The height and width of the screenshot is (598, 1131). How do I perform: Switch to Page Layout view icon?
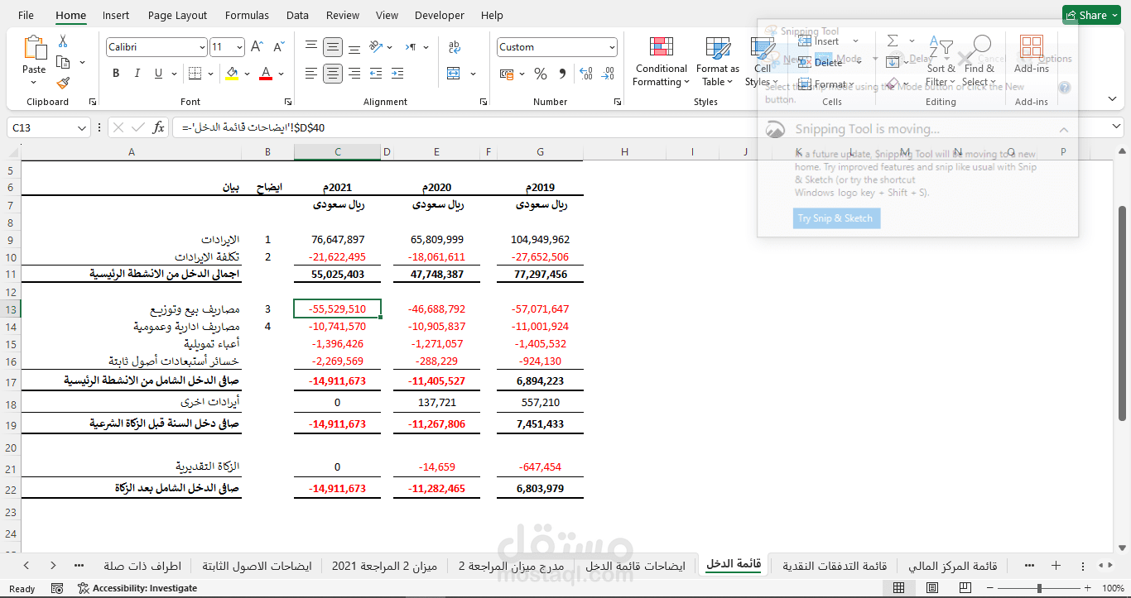coord(931,588)
